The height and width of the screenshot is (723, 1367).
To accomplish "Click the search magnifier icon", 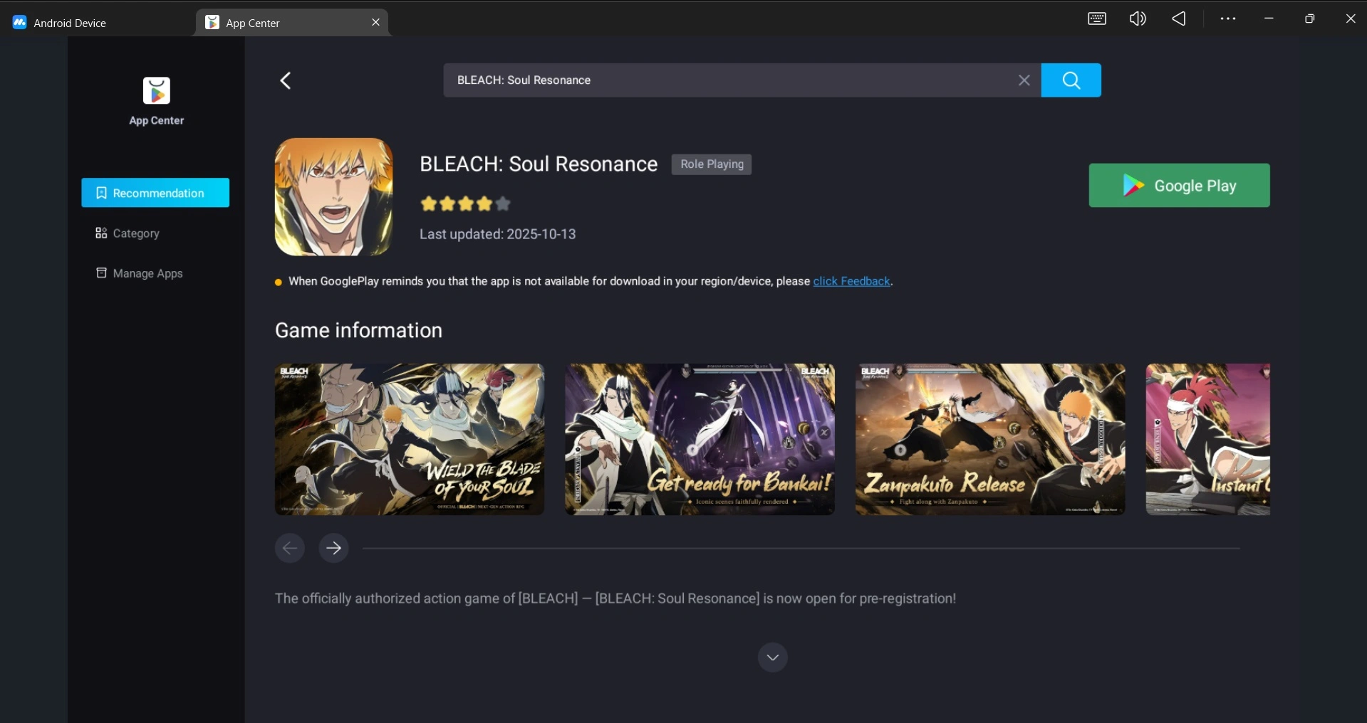I will point(1071,80).
